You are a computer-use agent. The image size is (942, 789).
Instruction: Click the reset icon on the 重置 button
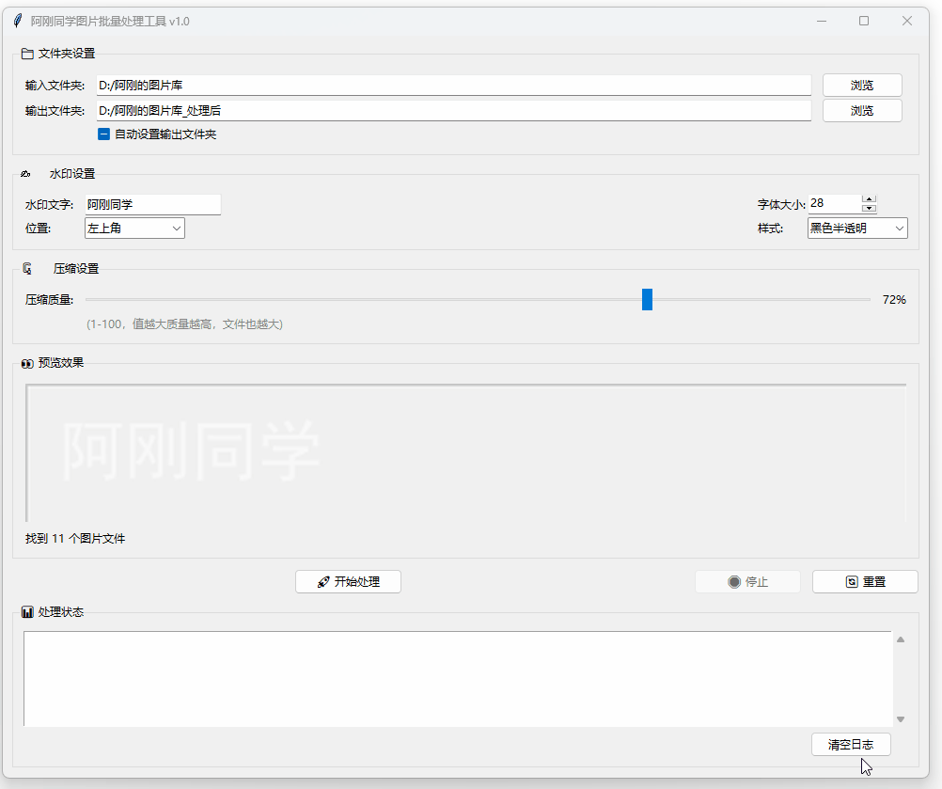(850, 581)
